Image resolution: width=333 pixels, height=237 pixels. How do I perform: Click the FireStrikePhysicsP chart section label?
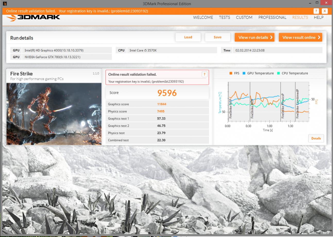pyautogui.click(x=283, y=106)
